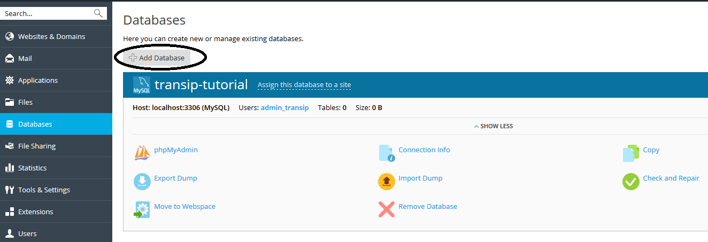Click the Move to Webspace gear icon
The image size is (708, 242).
[x=142, y=209]
